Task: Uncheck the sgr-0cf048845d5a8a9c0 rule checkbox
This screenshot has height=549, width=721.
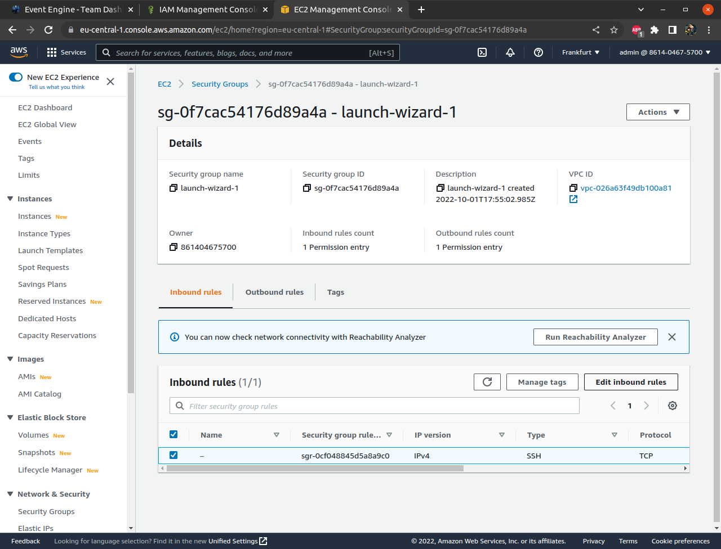Action: pos(173,455)
